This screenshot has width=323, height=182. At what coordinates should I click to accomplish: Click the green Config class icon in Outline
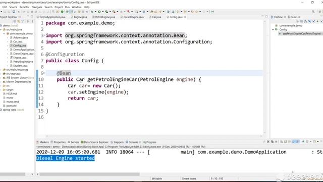click(x=277, y=29)
